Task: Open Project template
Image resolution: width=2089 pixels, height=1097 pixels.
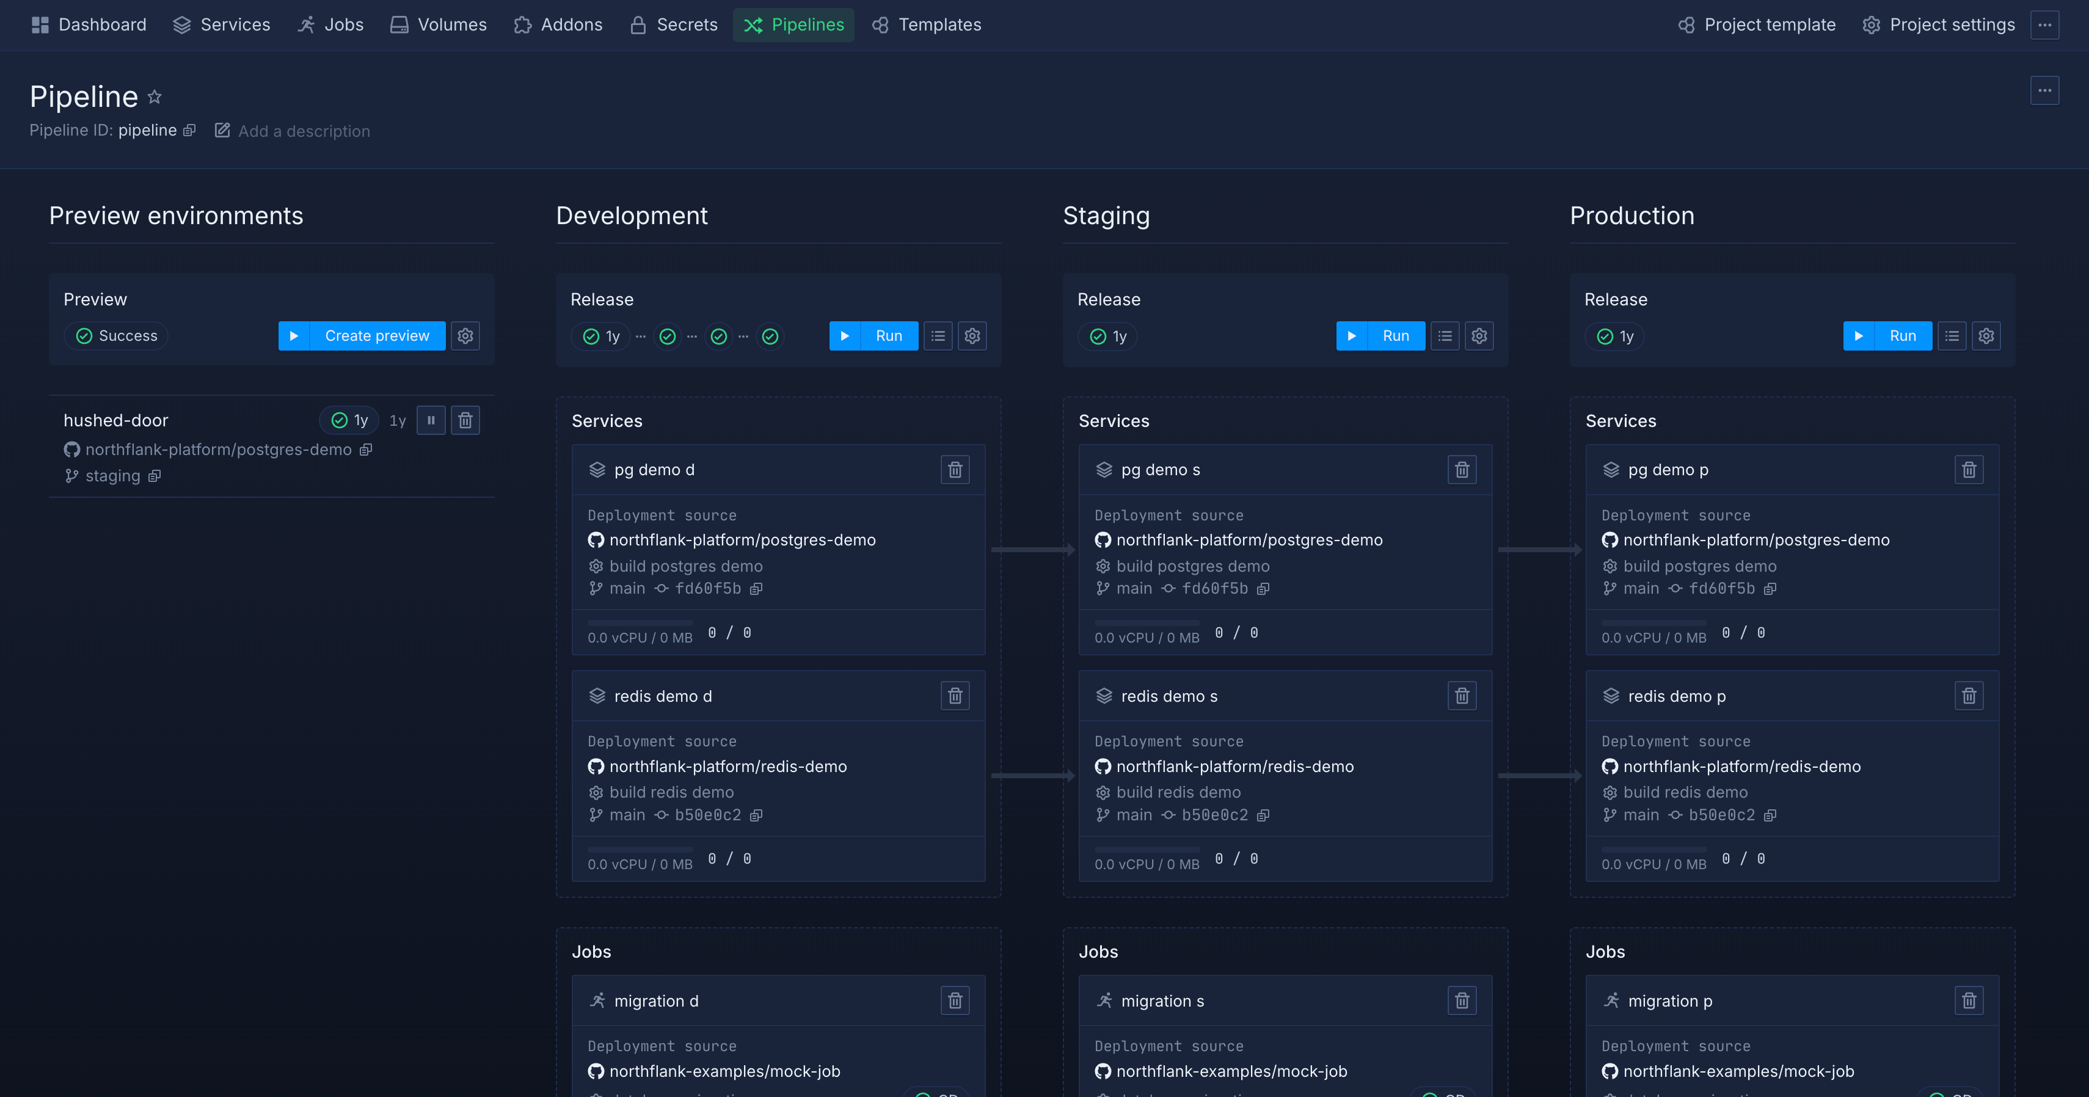Action: point(1757,24)
